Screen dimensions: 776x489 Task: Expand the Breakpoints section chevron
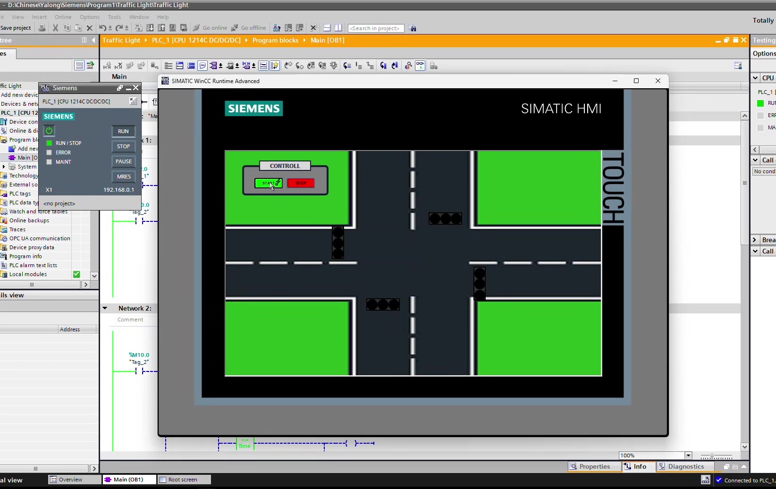pyautogui.click(x=755, y=240)
